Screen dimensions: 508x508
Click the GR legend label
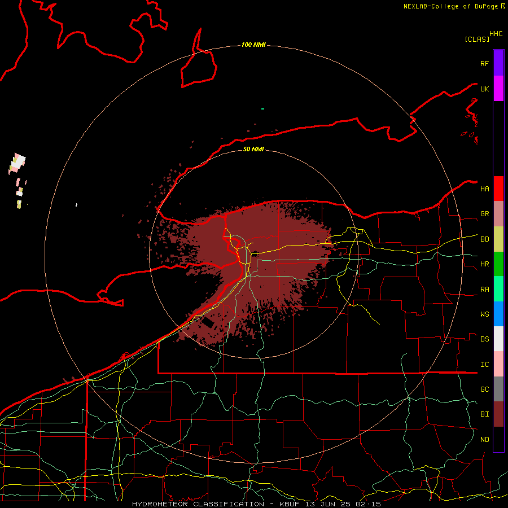coord(484,214)
